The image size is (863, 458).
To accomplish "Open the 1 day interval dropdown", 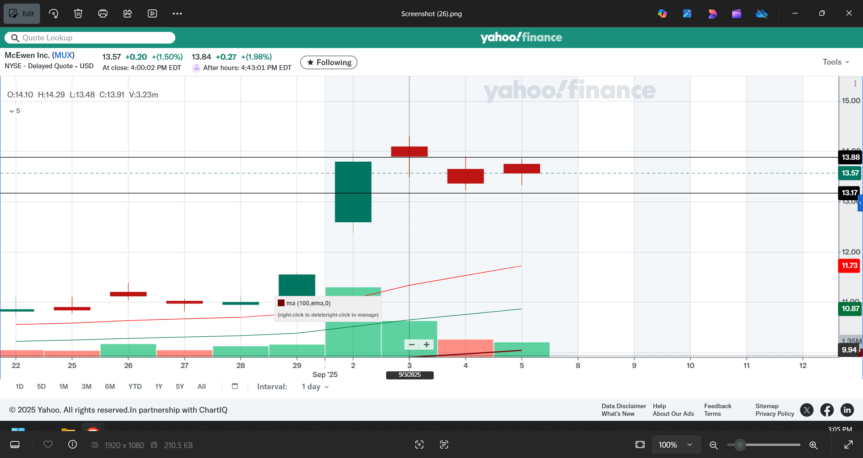I will (x=315, y=387).
